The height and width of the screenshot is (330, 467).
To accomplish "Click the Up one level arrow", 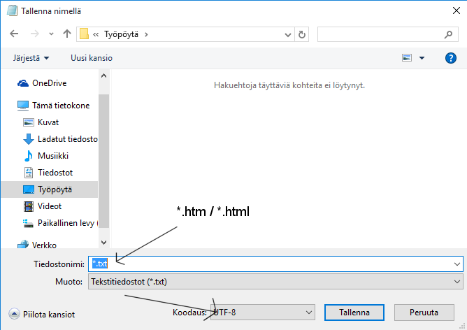I will tap(67, 34).
